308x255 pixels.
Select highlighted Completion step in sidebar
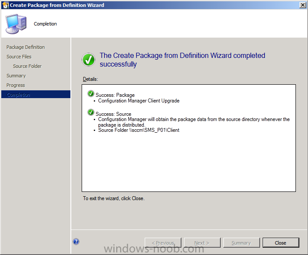click(36, 95)
